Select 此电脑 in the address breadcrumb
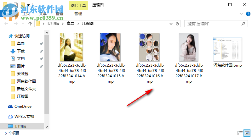 coord(53,24)
